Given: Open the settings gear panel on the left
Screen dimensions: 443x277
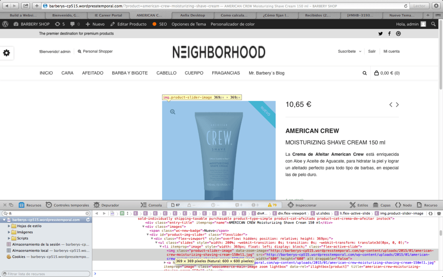Looking at the screenshot, I should point(6,53).
